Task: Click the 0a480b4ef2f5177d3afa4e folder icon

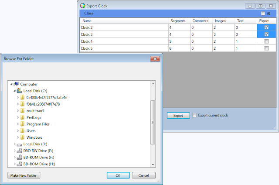Action: (x=22, y=97)
